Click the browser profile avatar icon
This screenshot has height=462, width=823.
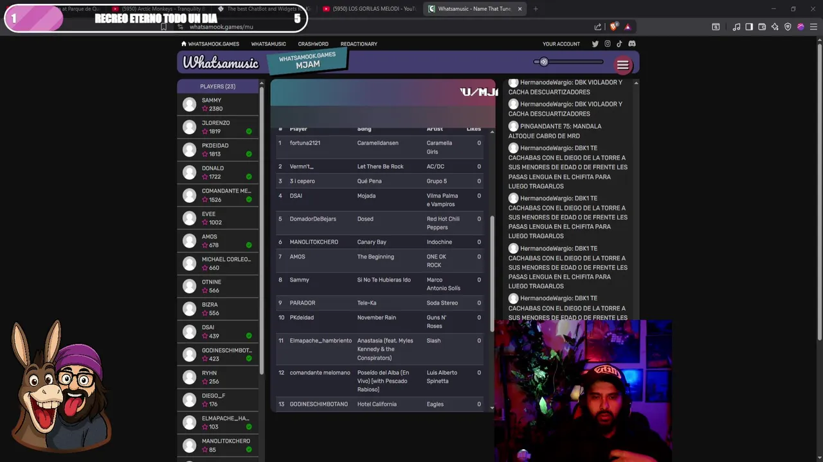point(800,27)
